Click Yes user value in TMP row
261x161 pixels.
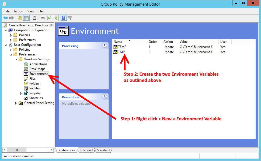pos(223,52)
